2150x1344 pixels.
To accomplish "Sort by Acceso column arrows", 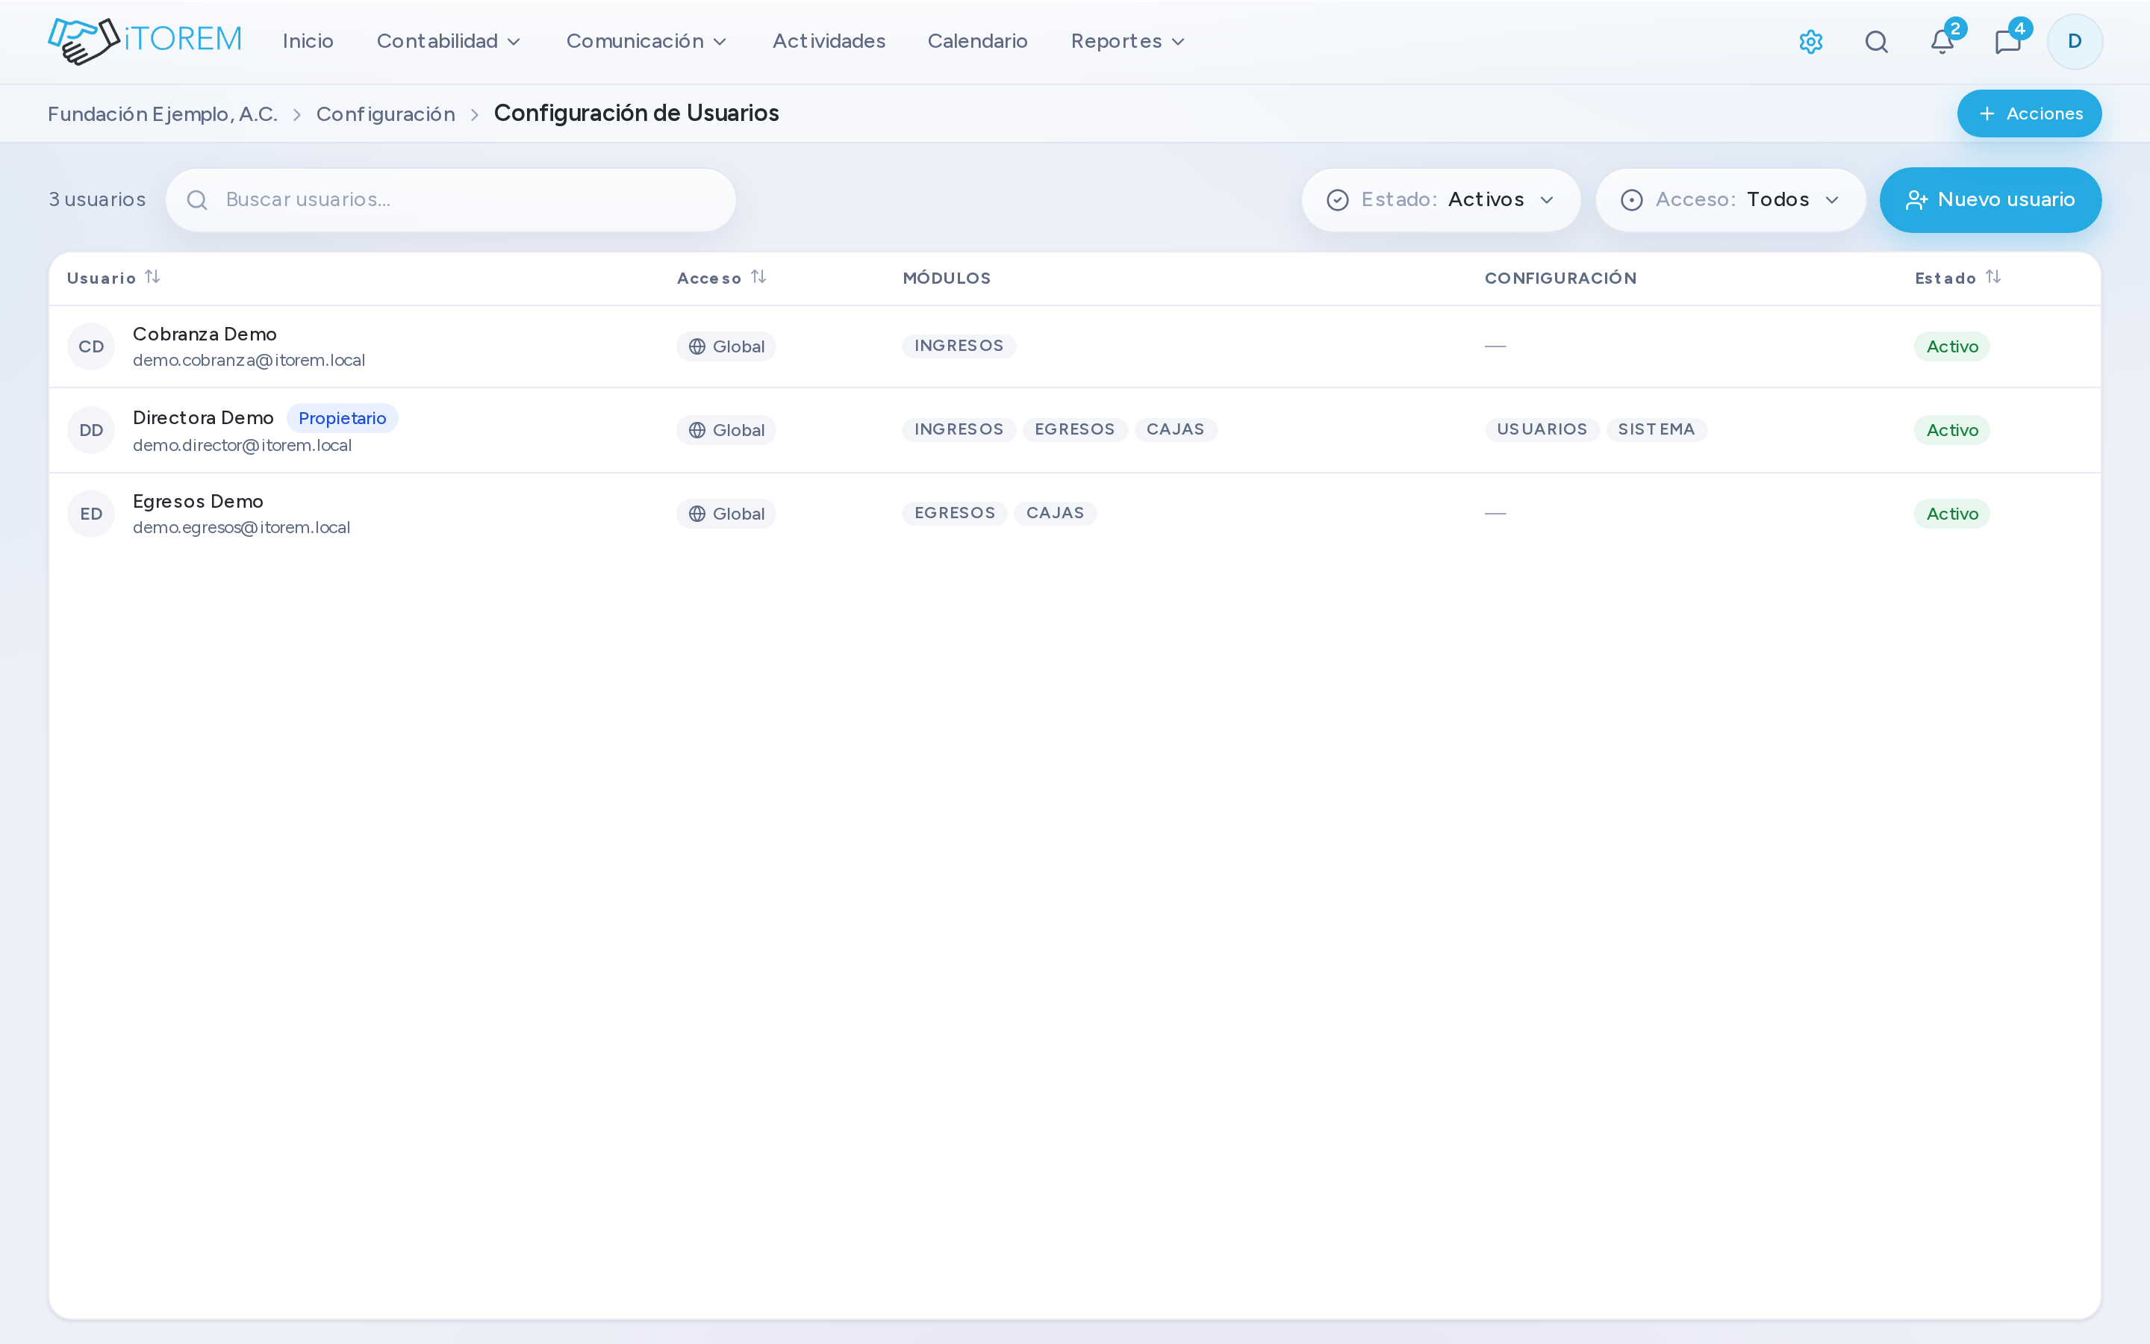I will pyautogui.click(x=758, y=277).
